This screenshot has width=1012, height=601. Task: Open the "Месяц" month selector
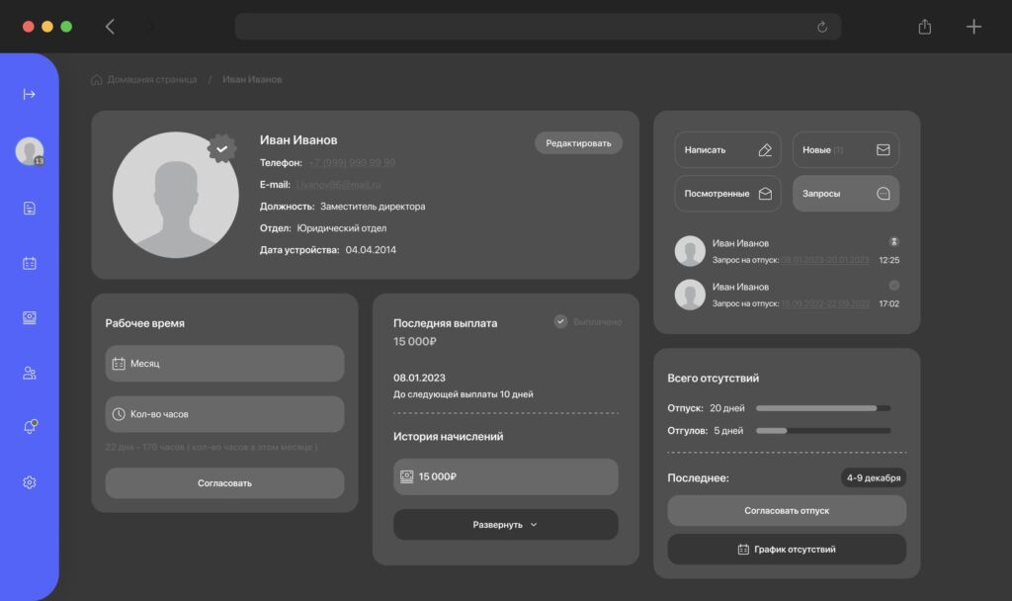click(224, 364)
